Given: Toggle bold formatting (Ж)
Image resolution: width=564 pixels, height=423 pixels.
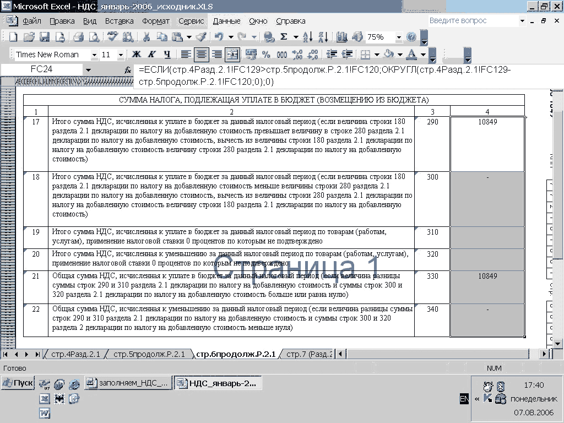Looking at the screenshot, I should (136, 55).
